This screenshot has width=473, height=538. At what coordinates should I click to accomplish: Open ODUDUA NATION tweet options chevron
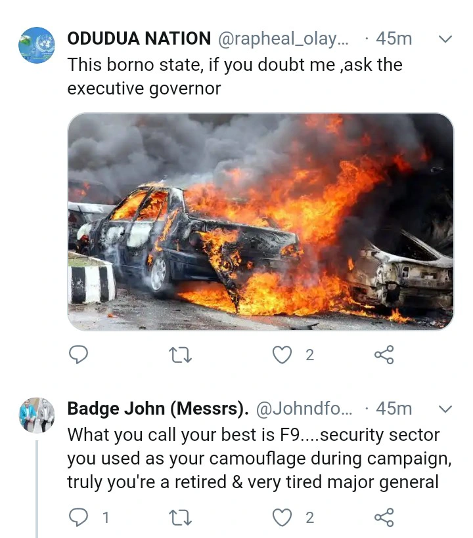point(445,39)
